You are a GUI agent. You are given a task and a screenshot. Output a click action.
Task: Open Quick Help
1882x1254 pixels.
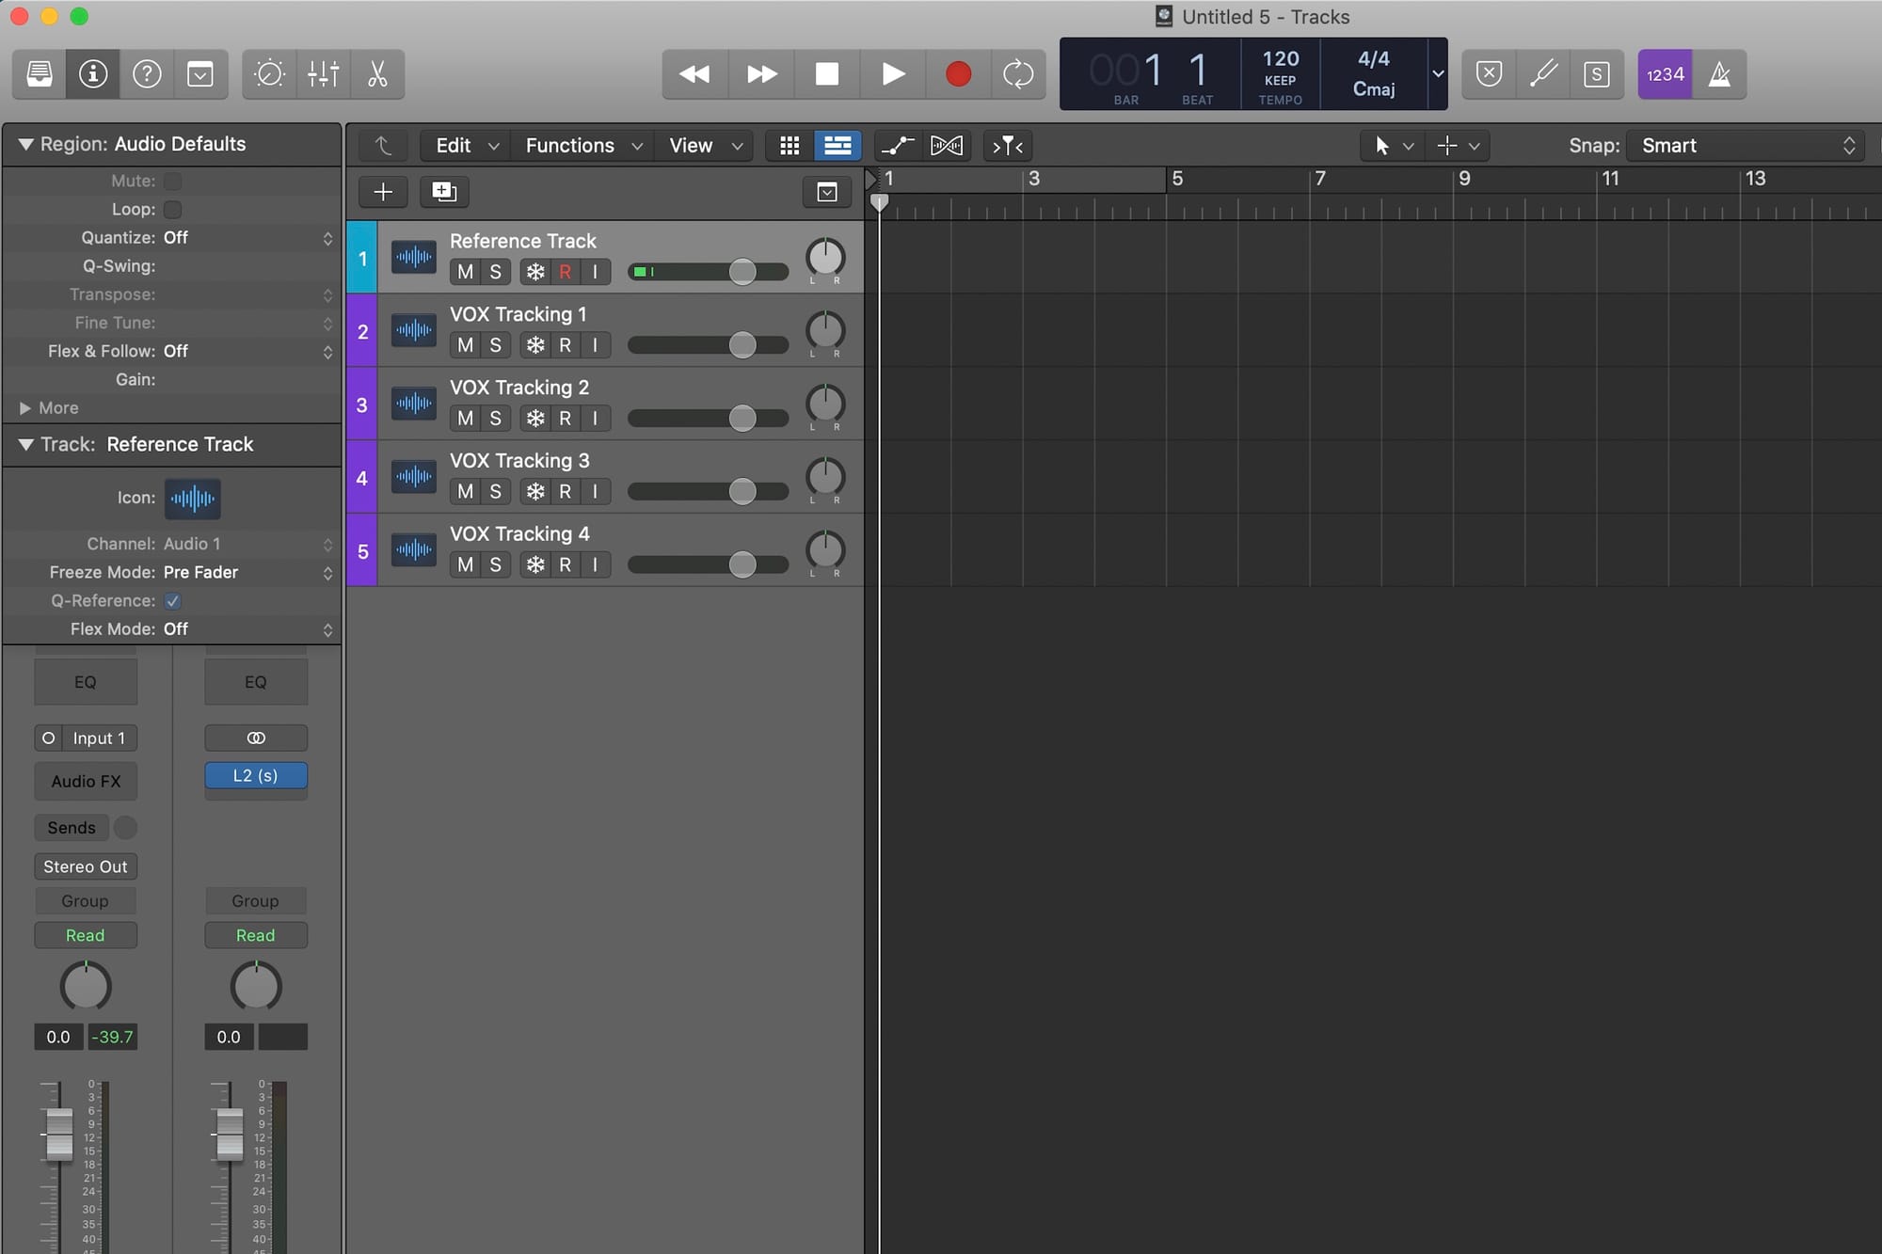[147, 73]
